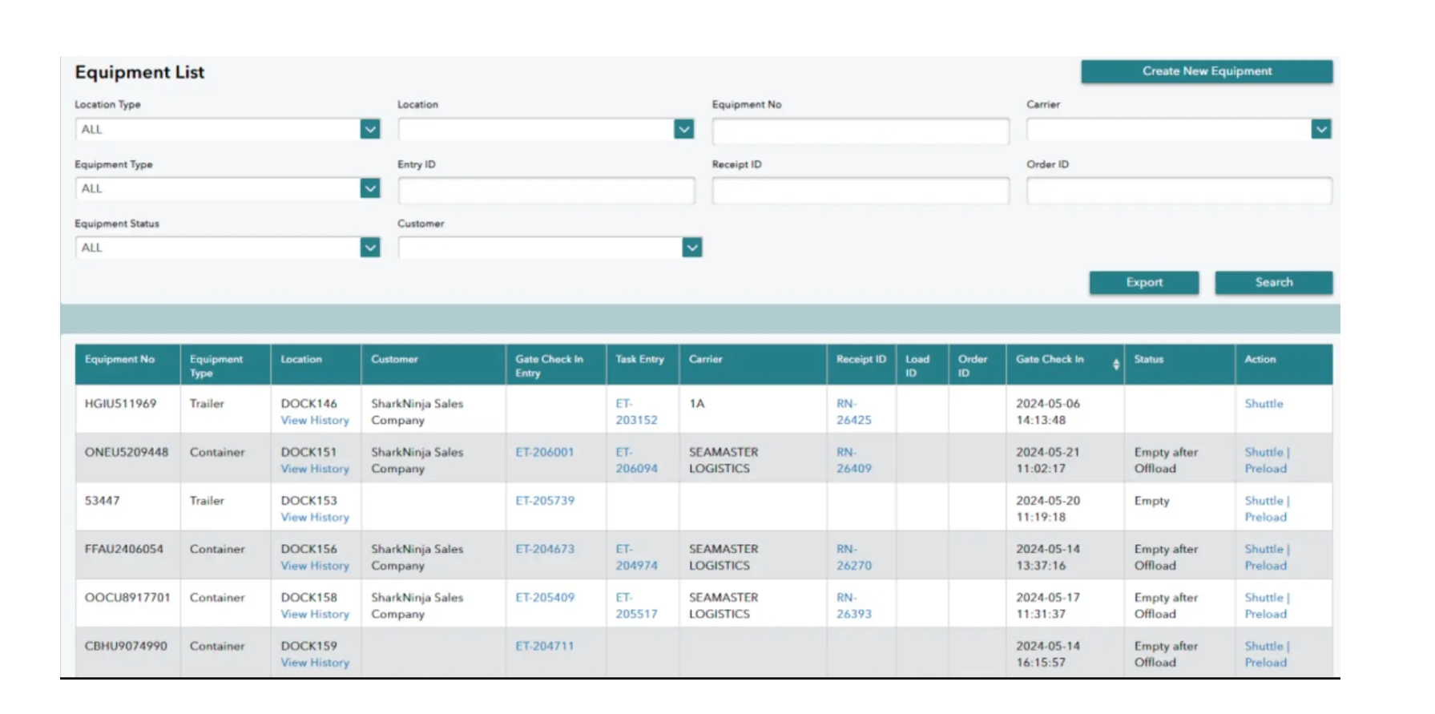Focus the Entry ID text field
1435x714 pixels.
[546, 191]
